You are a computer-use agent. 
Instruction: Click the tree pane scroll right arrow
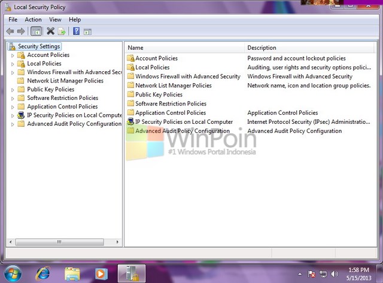pos(117,242)
